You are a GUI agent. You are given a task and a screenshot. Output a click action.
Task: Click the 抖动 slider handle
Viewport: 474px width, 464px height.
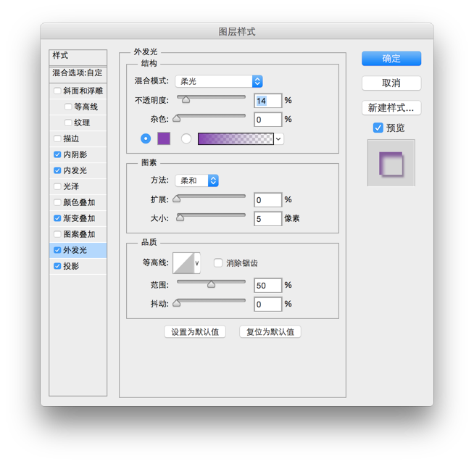tap(177, 303)
